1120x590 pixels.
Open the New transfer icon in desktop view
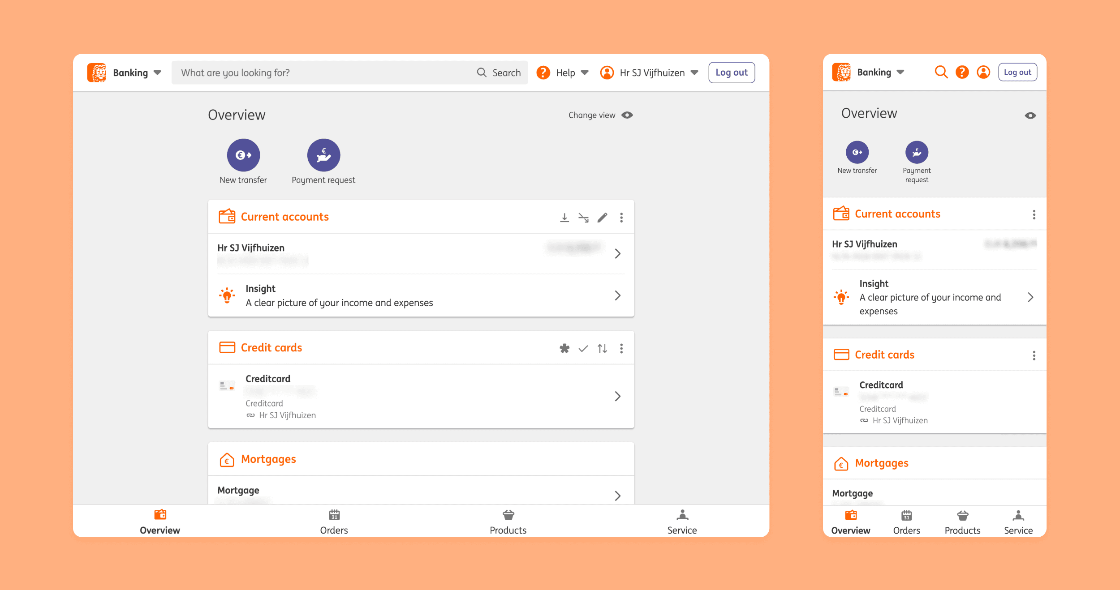point(243,155)
